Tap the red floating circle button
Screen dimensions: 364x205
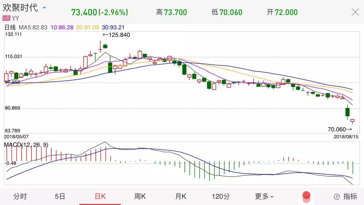click(x=306, y=196)
